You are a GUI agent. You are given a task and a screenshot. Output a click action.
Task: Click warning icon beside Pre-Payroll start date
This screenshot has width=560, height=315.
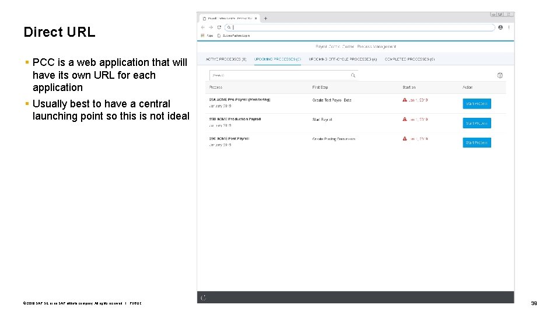(405, 100)
